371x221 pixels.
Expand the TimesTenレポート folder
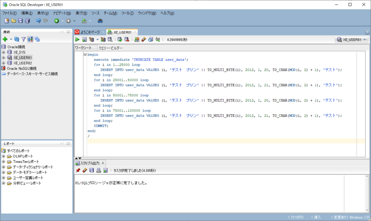(x=4, y=161)
